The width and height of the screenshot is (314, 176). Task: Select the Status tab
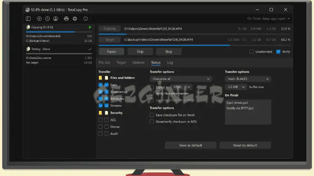(156, 62)
